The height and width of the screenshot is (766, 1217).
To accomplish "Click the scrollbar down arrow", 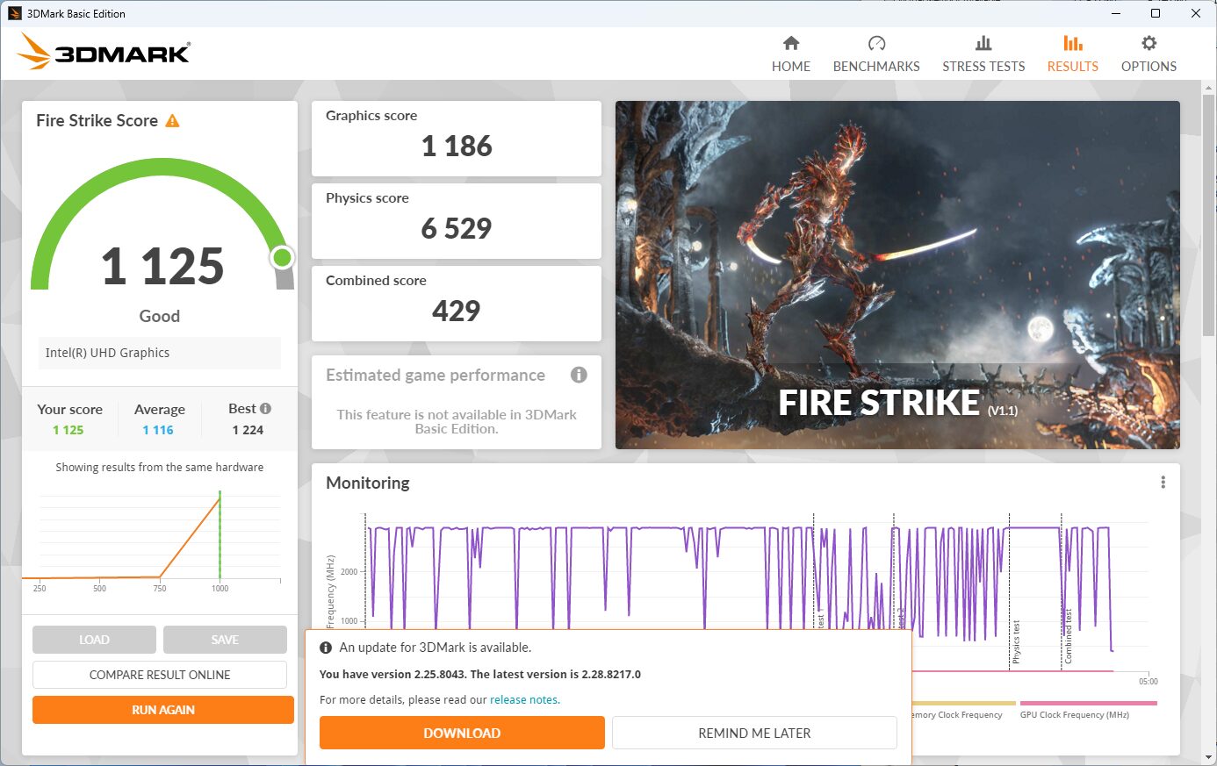I will (1209, 757).
